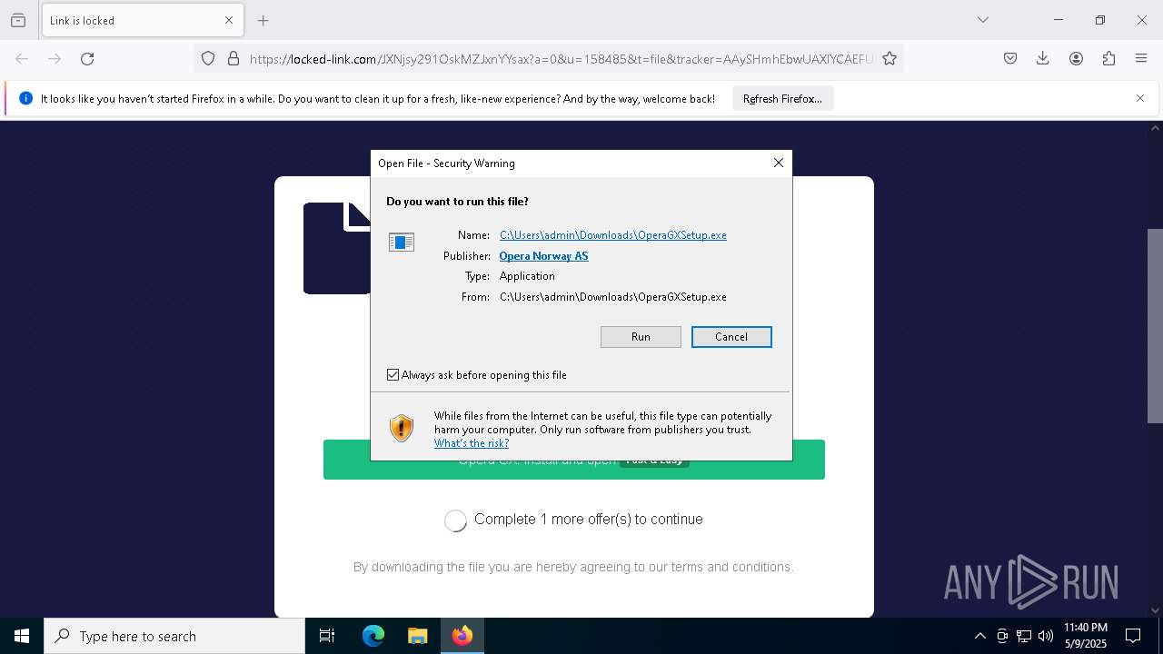Select the 'Link is locked' tab
Screen dimensions: 1163x654
click(x=143, y=20)
